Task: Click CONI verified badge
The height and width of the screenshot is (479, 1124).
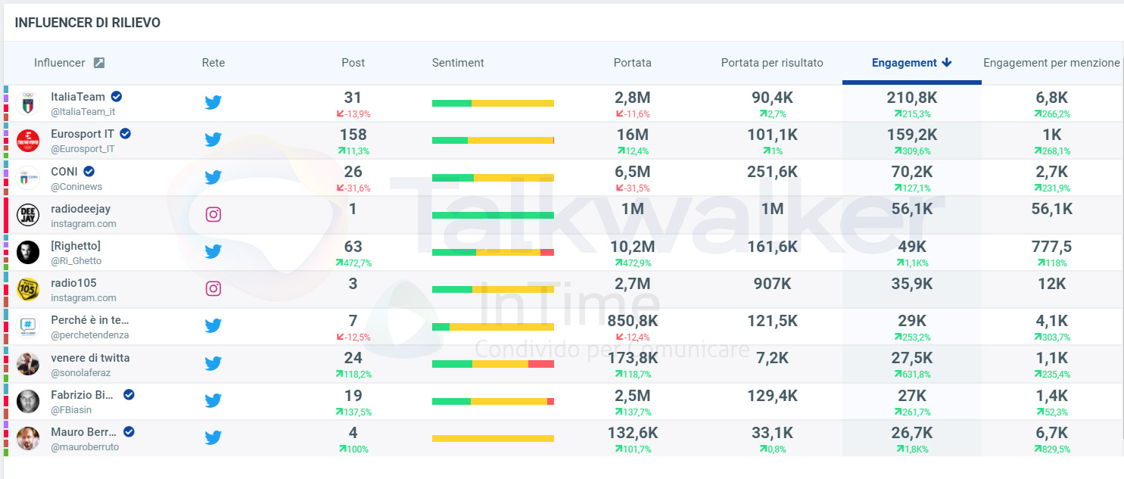Action: (89, 171)
